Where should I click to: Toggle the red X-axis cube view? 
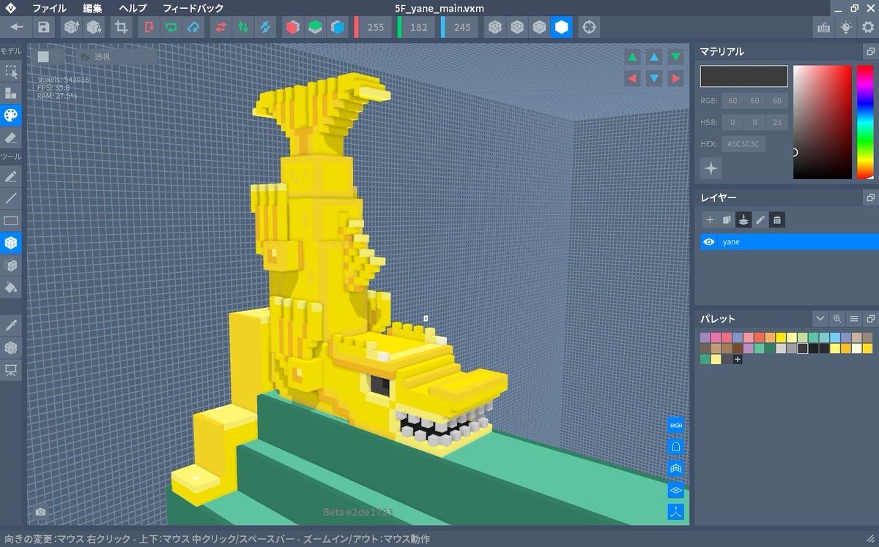tap(293, 27)
